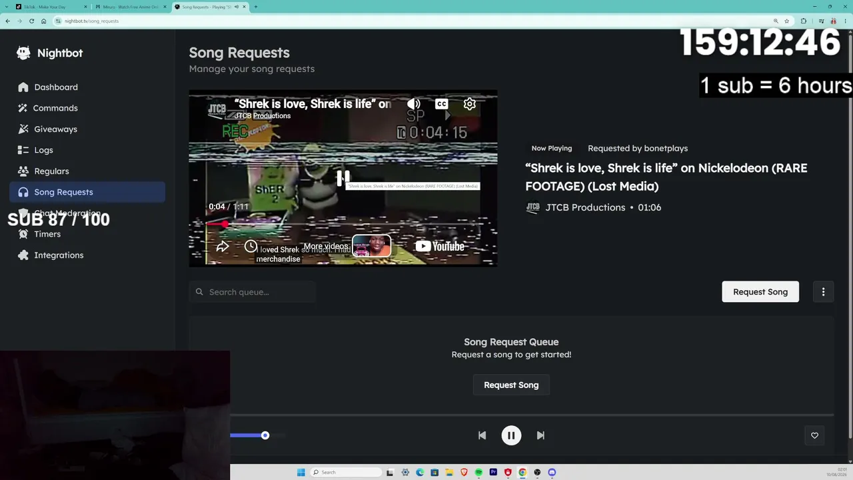Close the Miruro tab

tap(165, 7)
